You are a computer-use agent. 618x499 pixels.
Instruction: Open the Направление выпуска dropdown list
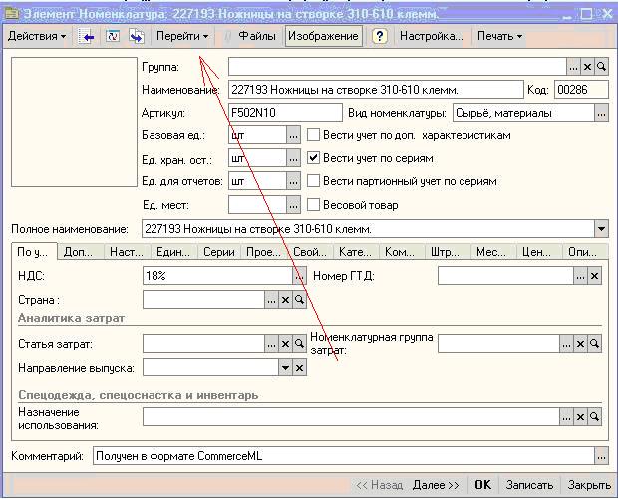tap(285, 368)
